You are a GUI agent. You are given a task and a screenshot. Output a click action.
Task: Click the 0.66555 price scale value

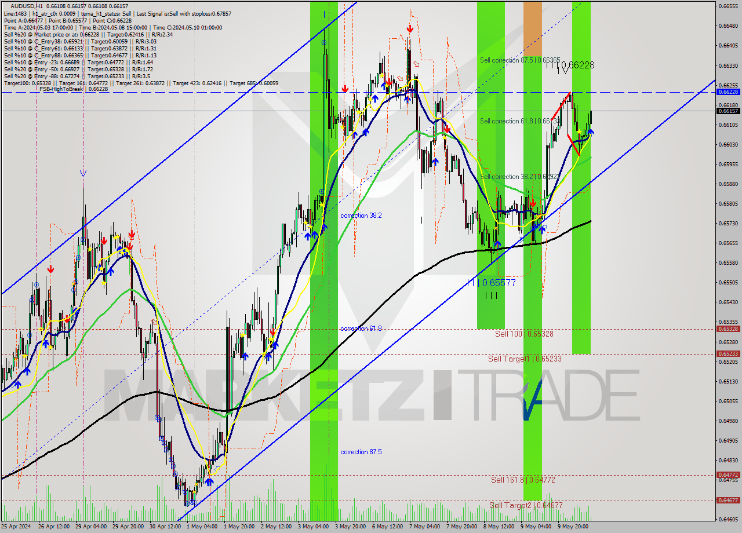pyautogui.click(x=728, y=6)
